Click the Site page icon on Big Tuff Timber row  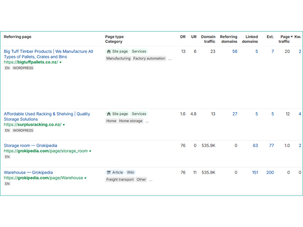coord(109,51)
